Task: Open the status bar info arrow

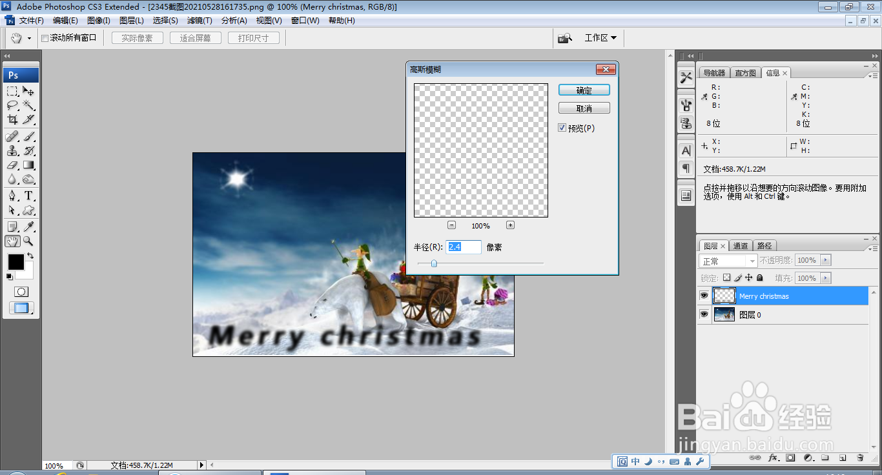Action: 201,465
